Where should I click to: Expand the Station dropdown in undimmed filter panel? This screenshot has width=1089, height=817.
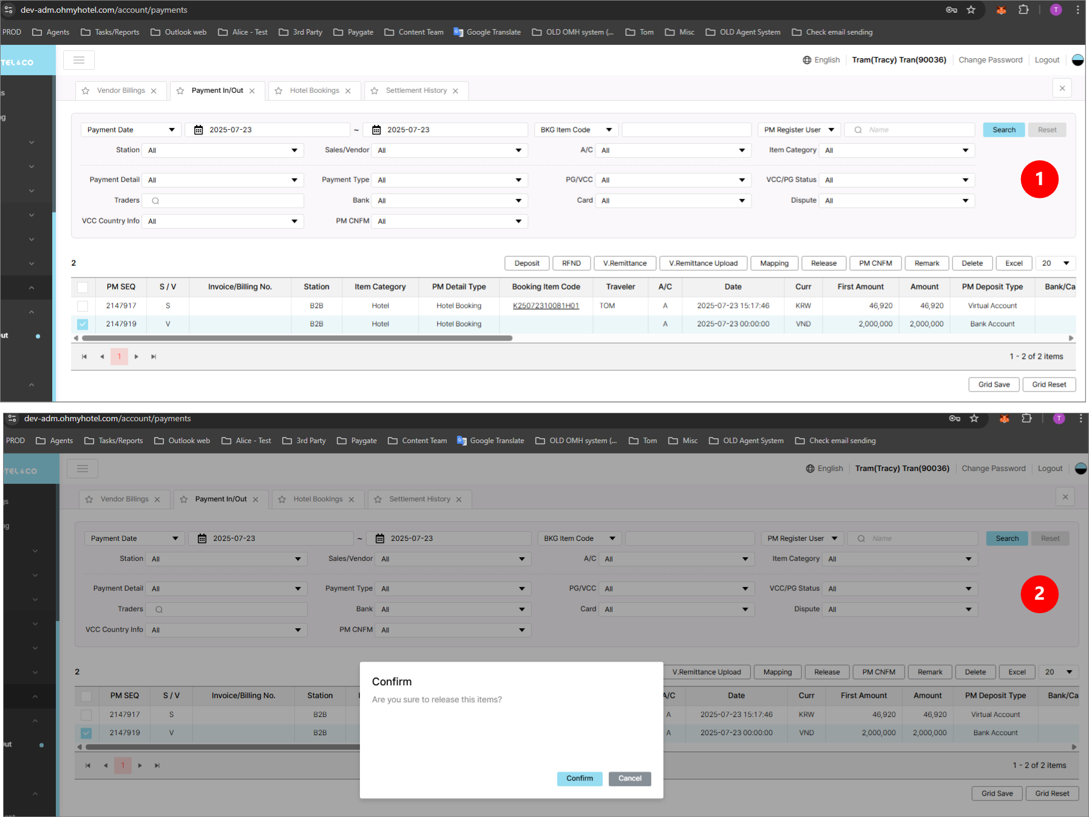[x=223, y=151]
